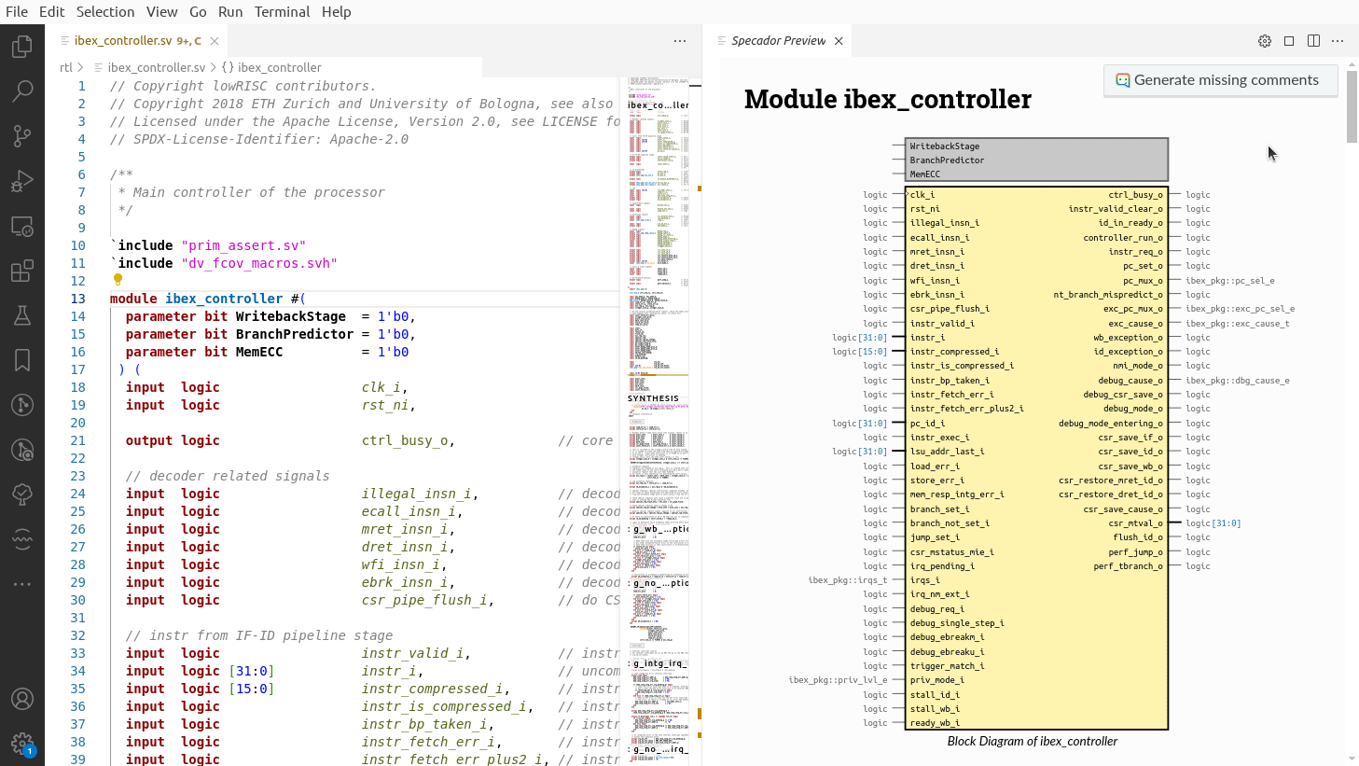Open the Manage gear menu
The width and height of the screenshot is (1359, 766).
pyautogui.click(x=22, y=744)
